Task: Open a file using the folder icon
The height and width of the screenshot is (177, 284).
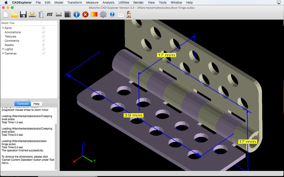Action: point(14,14)
